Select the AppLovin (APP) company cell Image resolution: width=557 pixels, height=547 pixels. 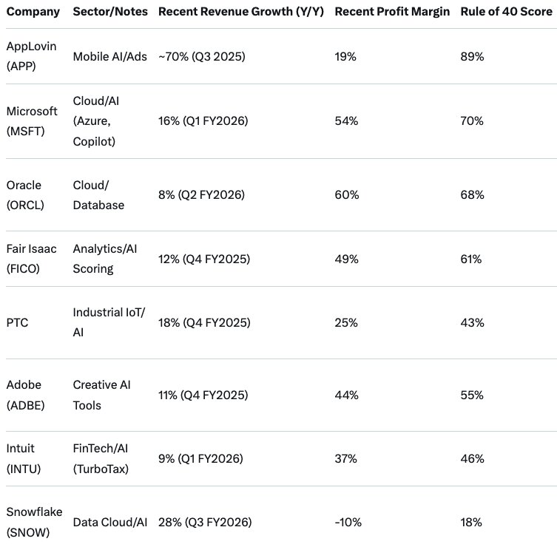coord(31,56)
